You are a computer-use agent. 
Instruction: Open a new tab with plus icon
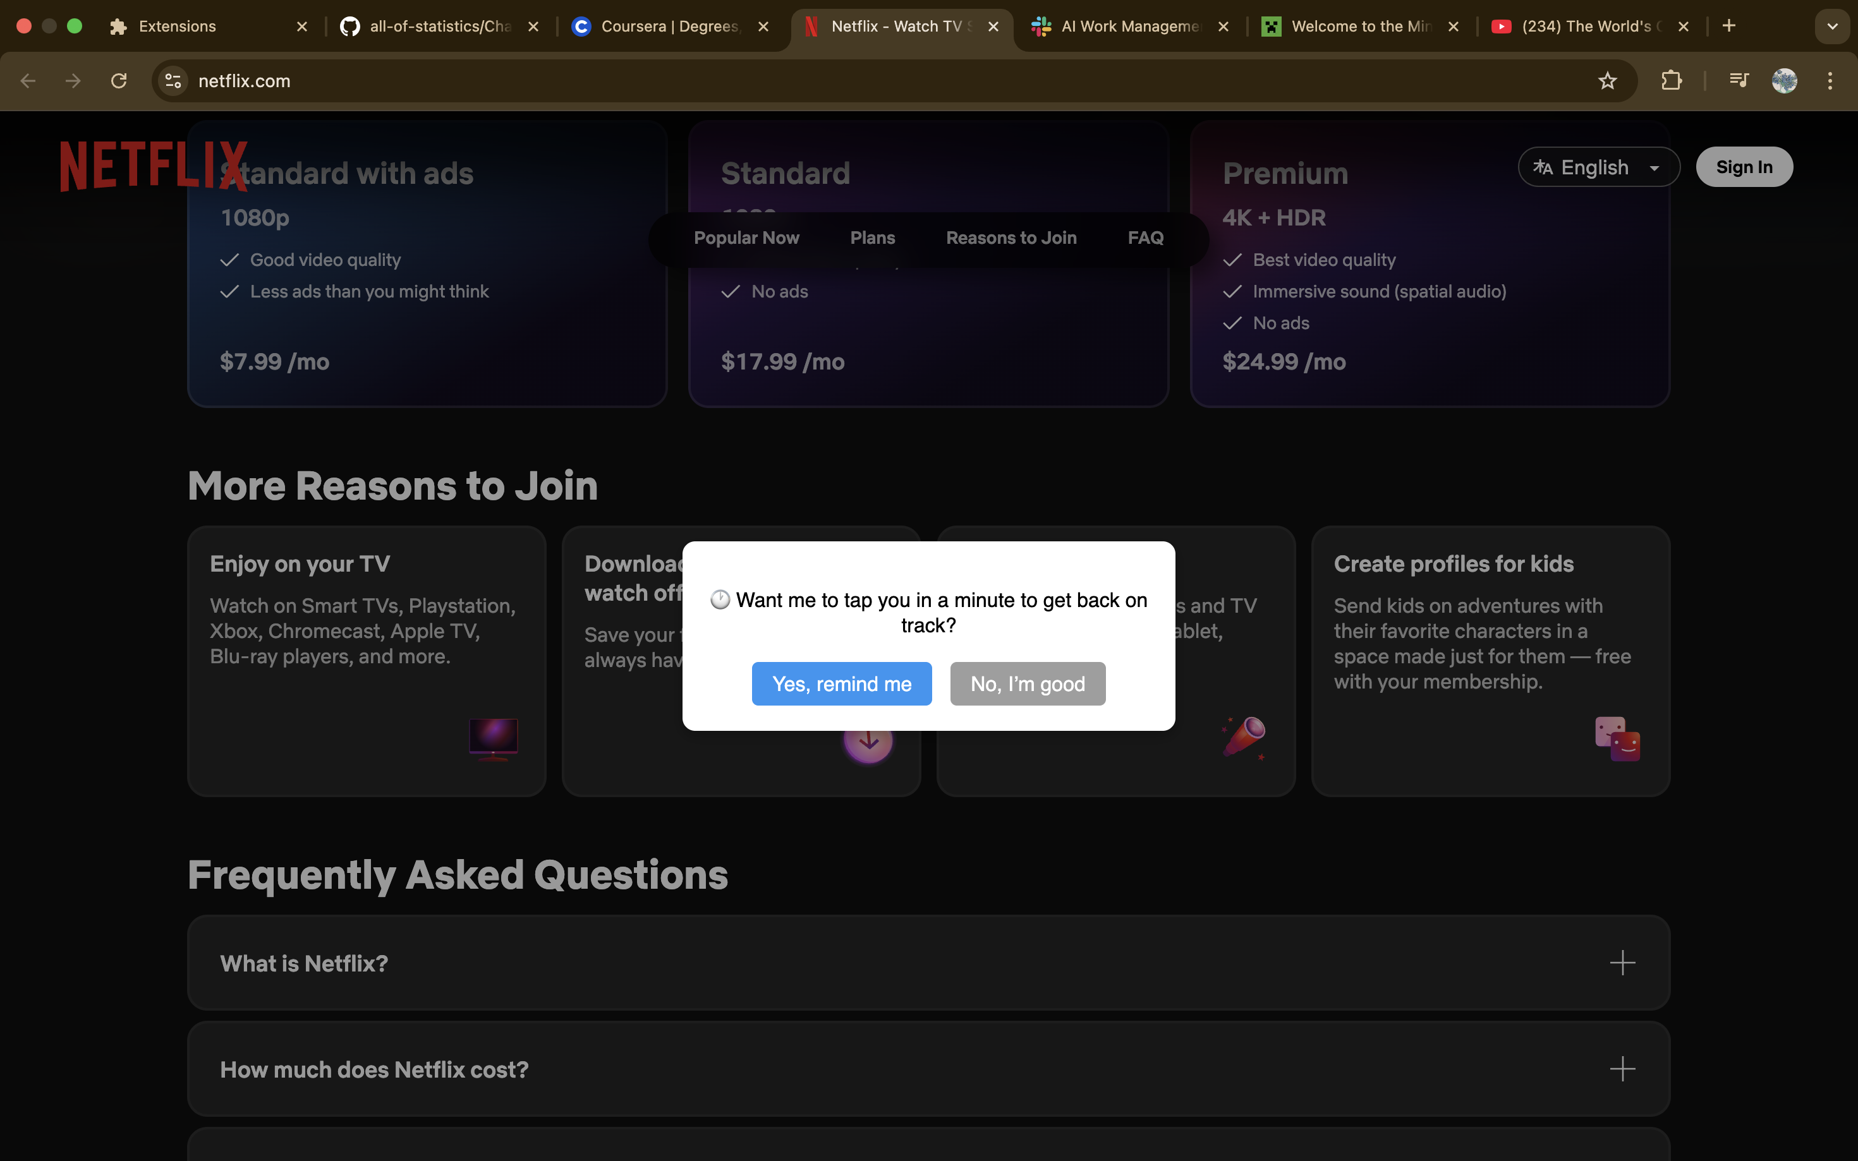[1728, 26]
